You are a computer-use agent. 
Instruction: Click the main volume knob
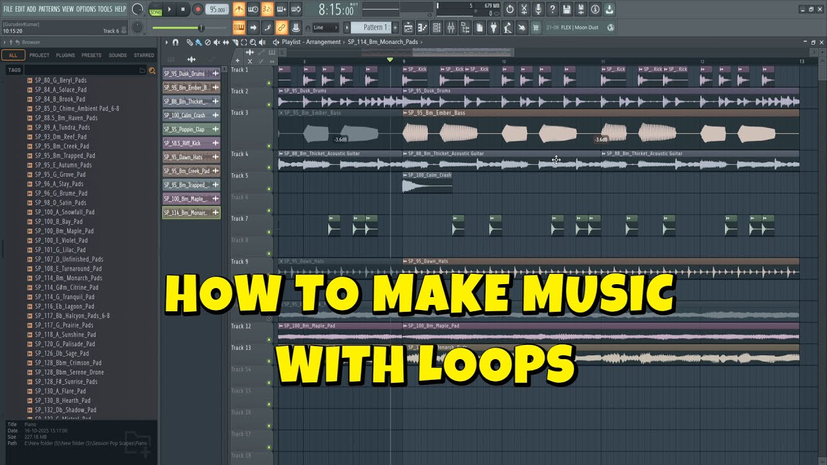tap(138, 10)
